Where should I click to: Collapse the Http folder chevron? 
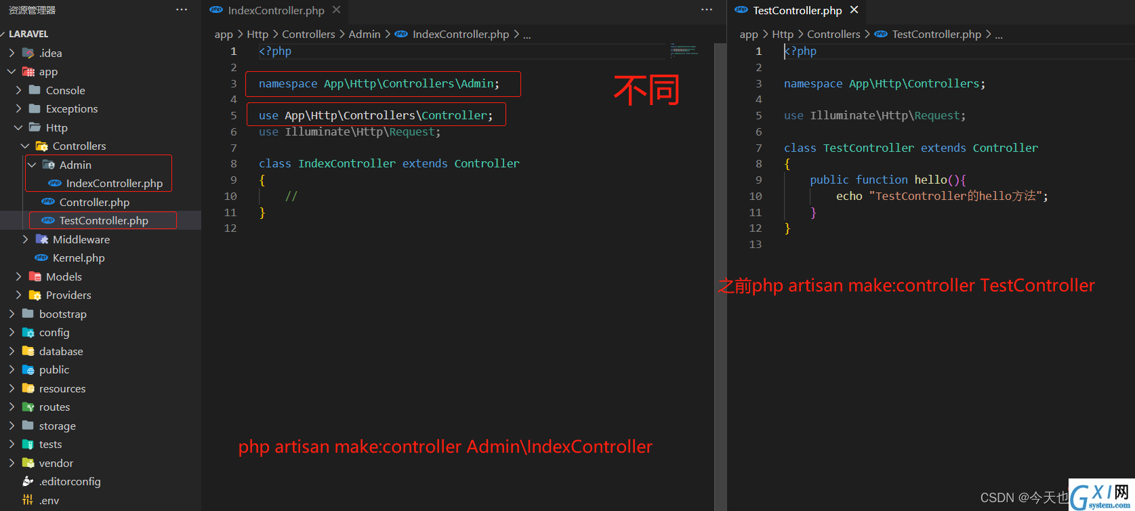coord(18,127)
